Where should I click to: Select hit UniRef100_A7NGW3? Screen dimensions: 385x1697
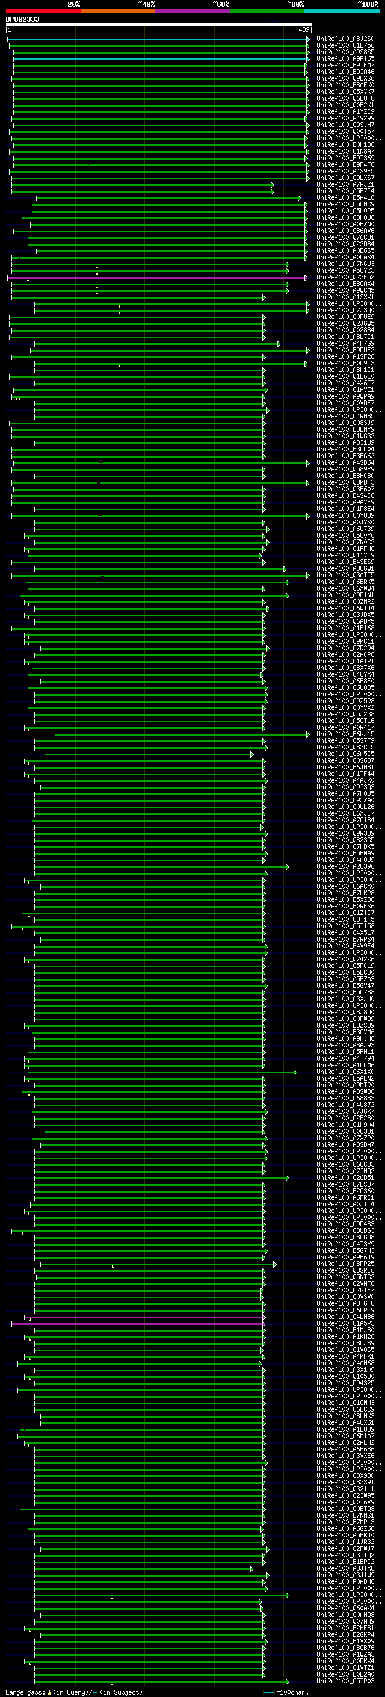coord(345,264)
